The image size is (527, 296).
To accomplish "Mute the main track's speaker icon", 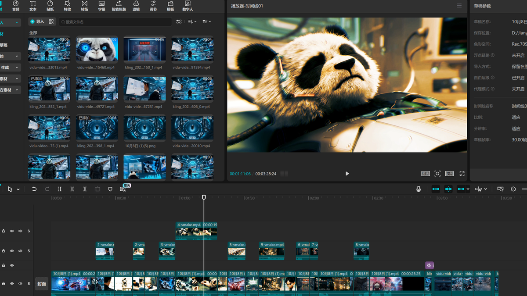I will tap(20, 284).
